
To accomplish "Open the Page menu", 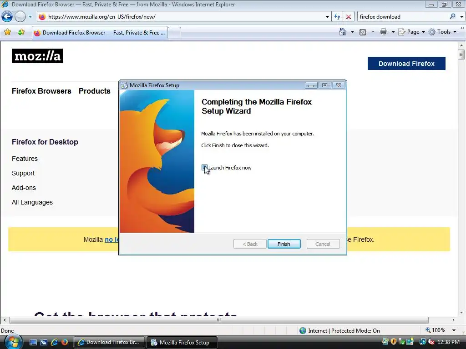I will point(411,32).
